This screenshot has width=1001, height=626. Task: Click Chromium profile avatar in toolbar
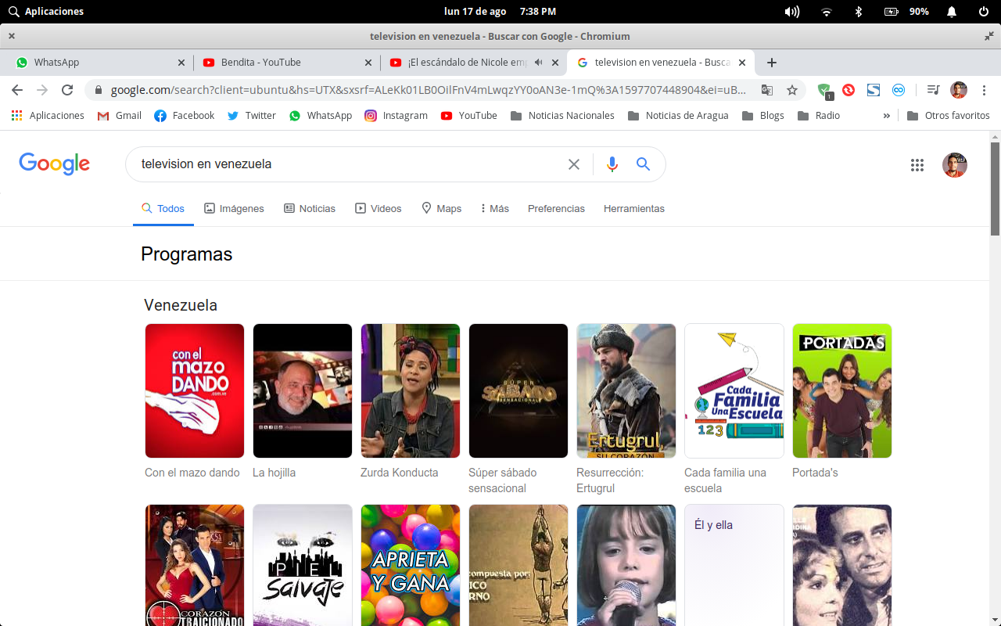click(959, 90)
